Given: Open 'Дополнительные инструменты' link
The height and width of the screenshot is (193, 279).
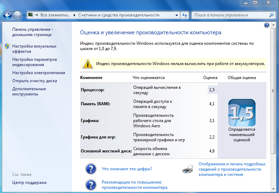Looking at the screenshot, I should [29, 92].
